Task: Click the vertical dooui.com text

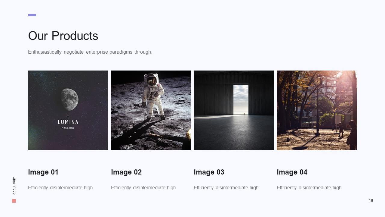Action: 14,186
